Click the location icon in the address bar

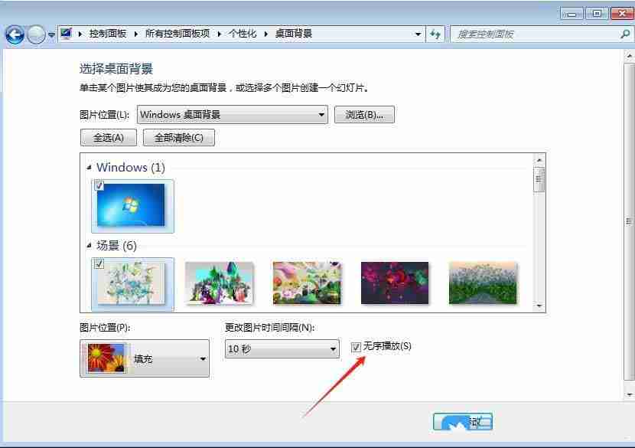coord(66,34)
